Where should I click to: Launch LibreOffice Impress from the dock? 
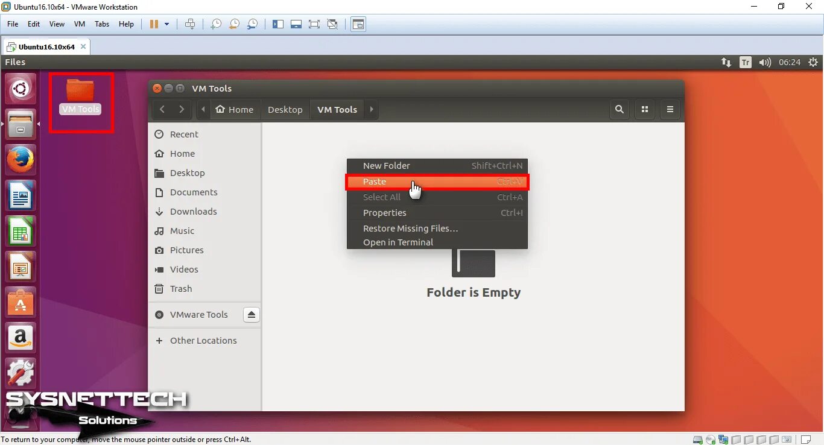(21, 266)
